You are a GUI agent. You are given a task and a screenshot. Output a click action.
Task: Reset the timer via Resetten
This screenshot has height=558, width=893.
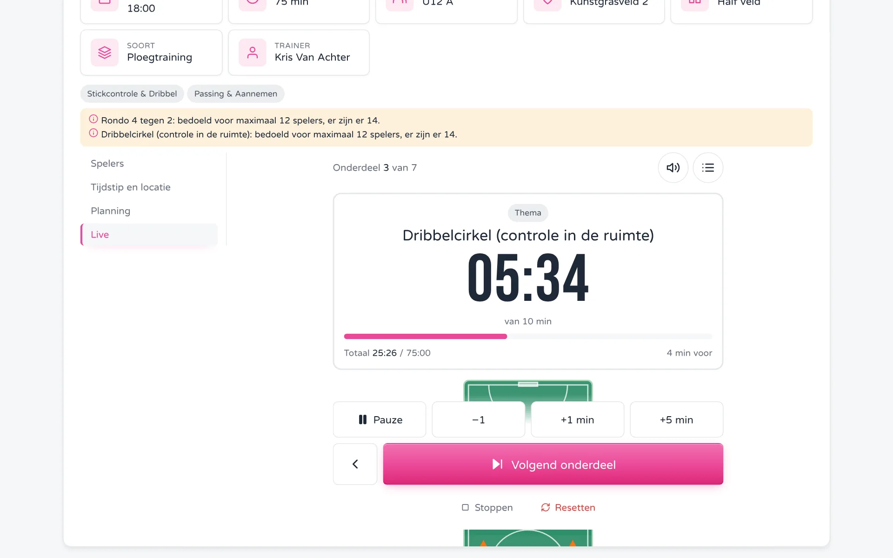point(568,507)
